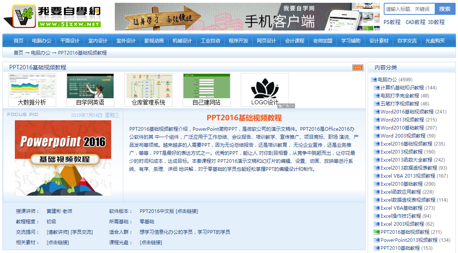The image size is (458, 253).
Task: Click icon beside Excel2013函数大全教程
Action: pyautogui.click(x=377, y=160)
